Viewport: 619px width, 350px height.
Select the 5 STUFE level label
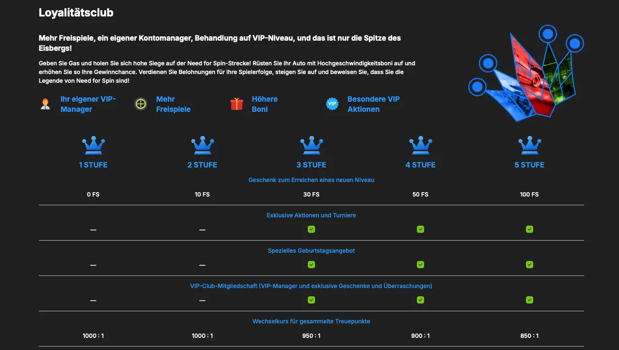[x=529, y=165]
